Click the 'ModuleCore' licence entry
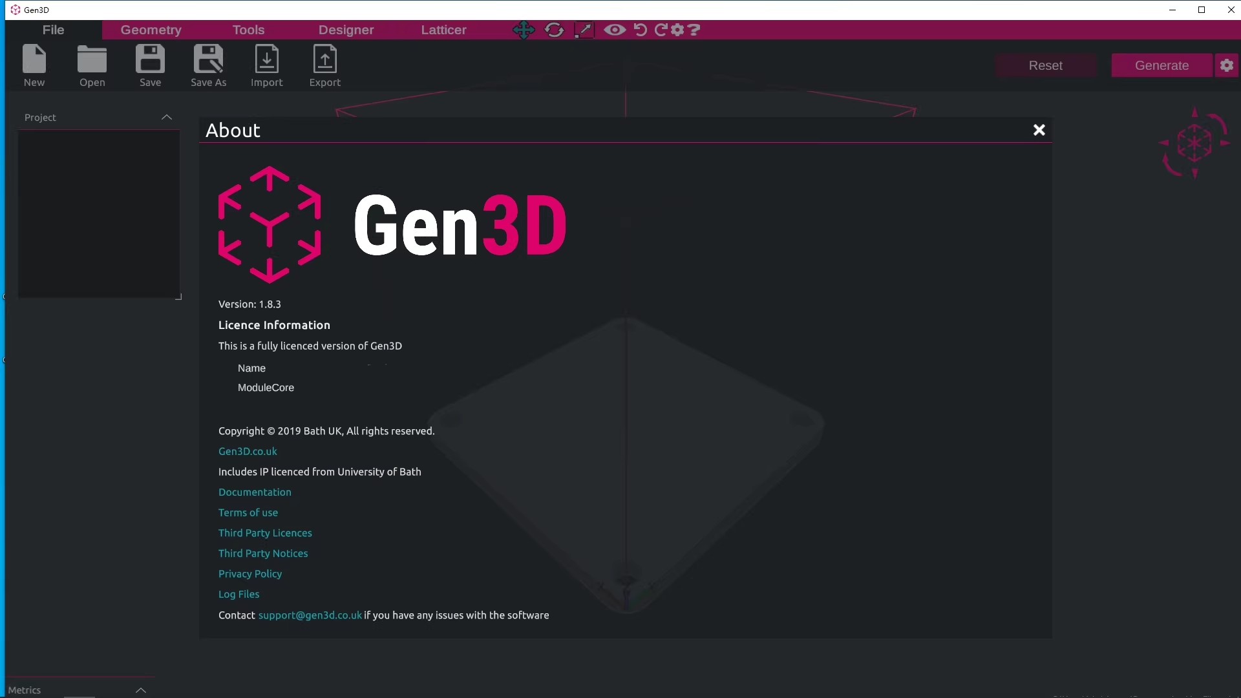 pyautogui.click(x=266, y=388)
